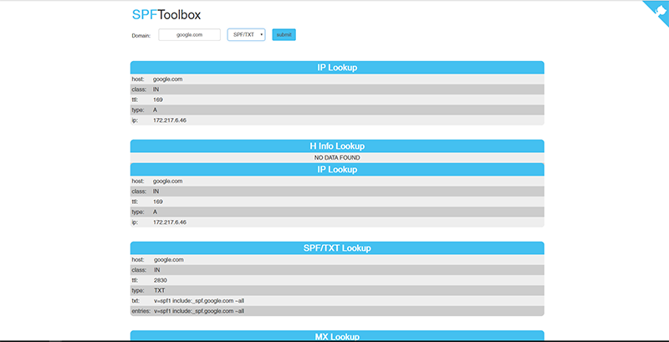Click the first IP Lookup header
The image size is (669, 342).
[337, 68]
